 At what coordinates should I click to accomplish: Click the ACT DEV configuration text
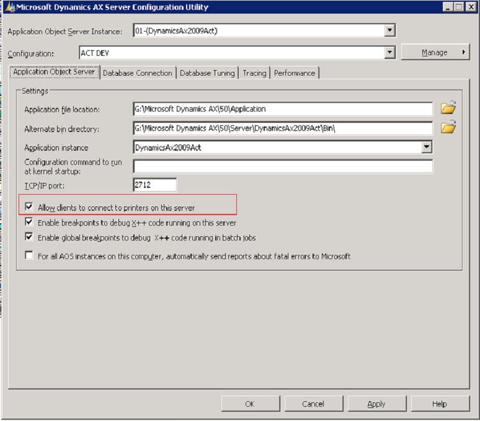coord(95,53)
